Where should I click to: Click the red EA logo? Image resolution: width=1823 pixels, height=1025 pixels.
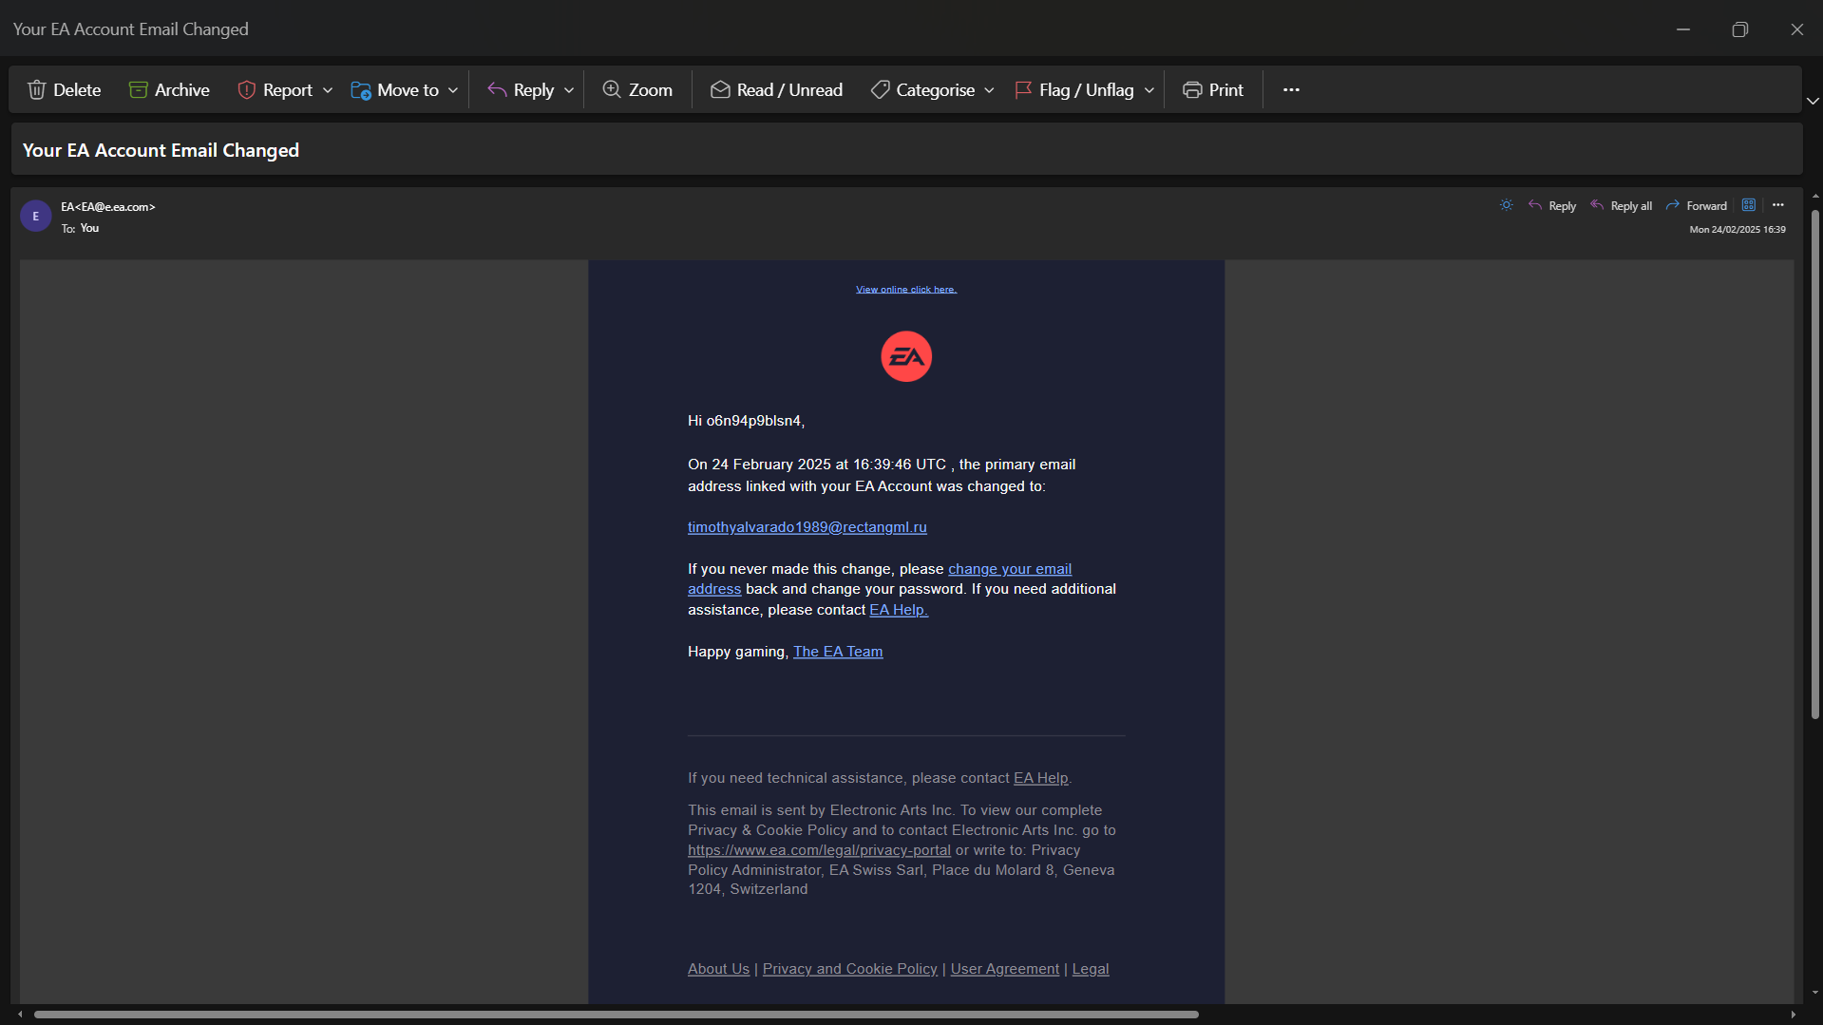point(906,356)
